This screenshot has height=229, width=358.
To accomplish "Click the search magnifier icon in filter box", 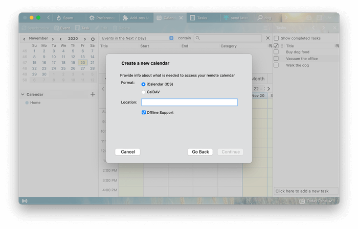I will point(198,38).
